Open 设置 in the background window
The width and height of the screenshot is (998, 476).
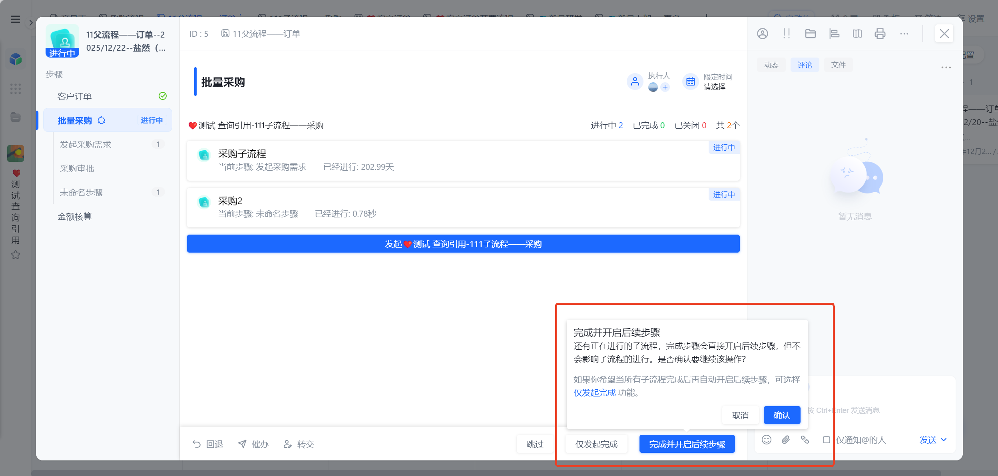971,19
